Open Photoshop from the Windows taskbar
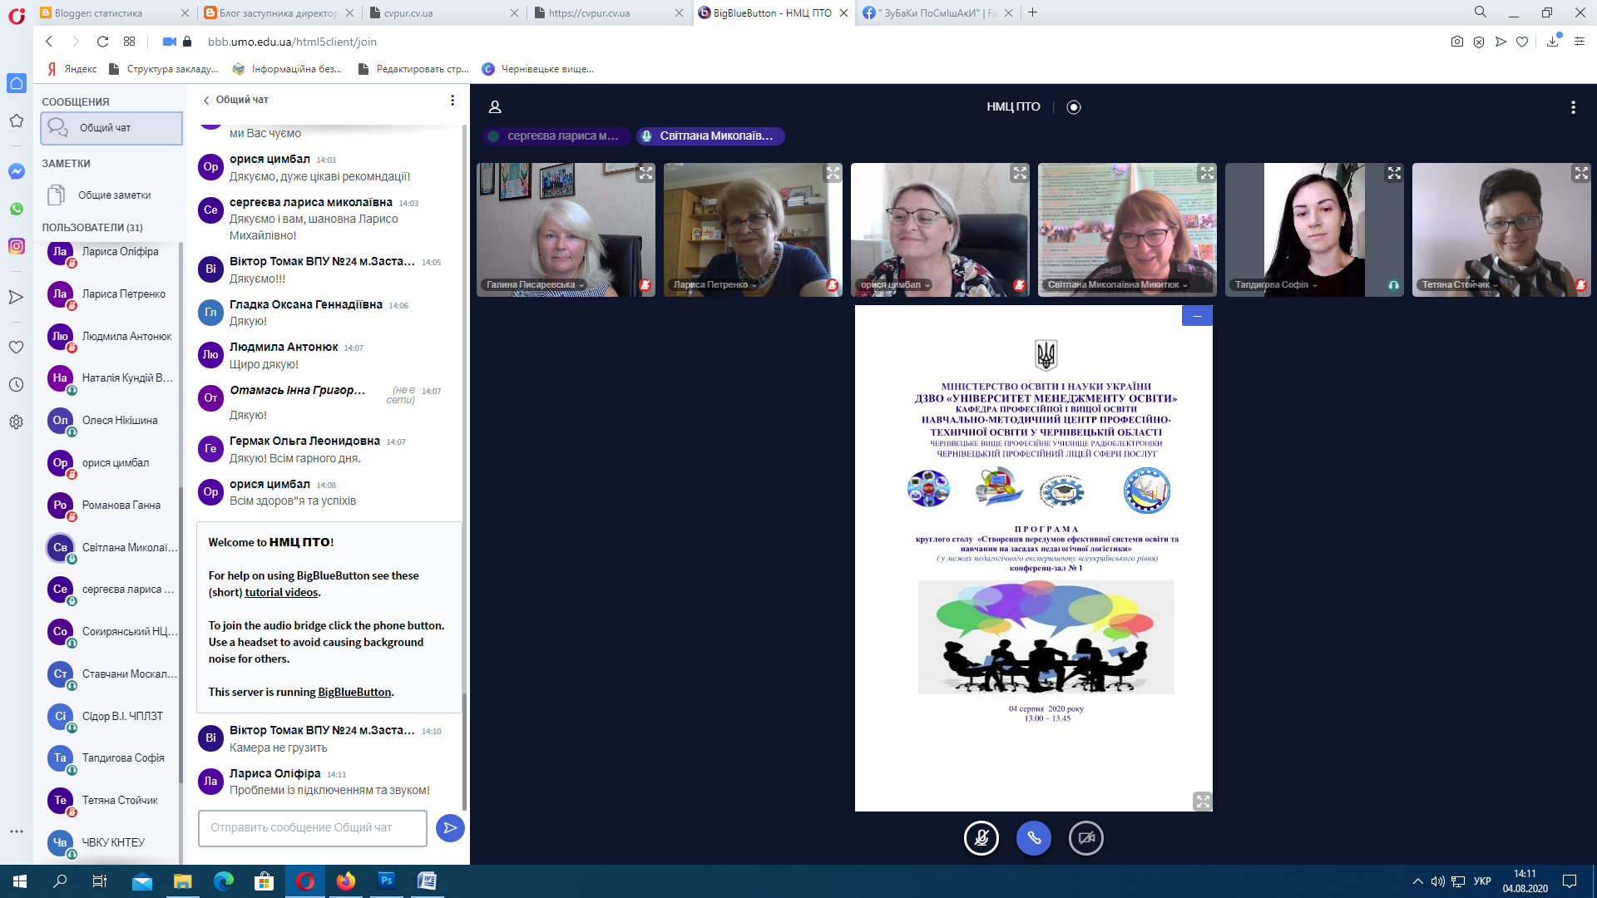Screen dimensions: 1597x898 click(x=387, y=881)
